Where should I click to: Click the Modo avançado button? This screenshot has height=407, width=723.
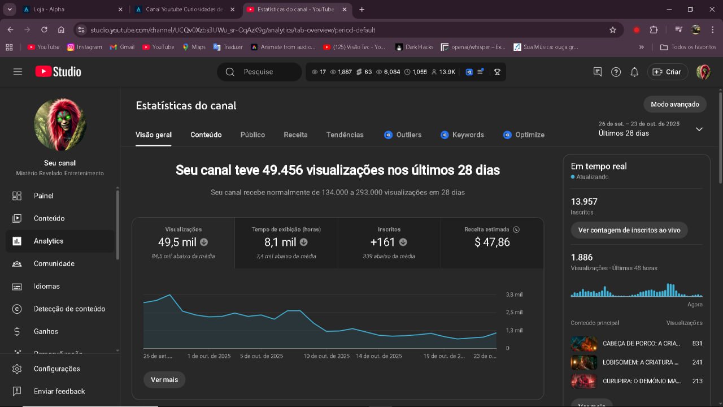click(674, 104)
